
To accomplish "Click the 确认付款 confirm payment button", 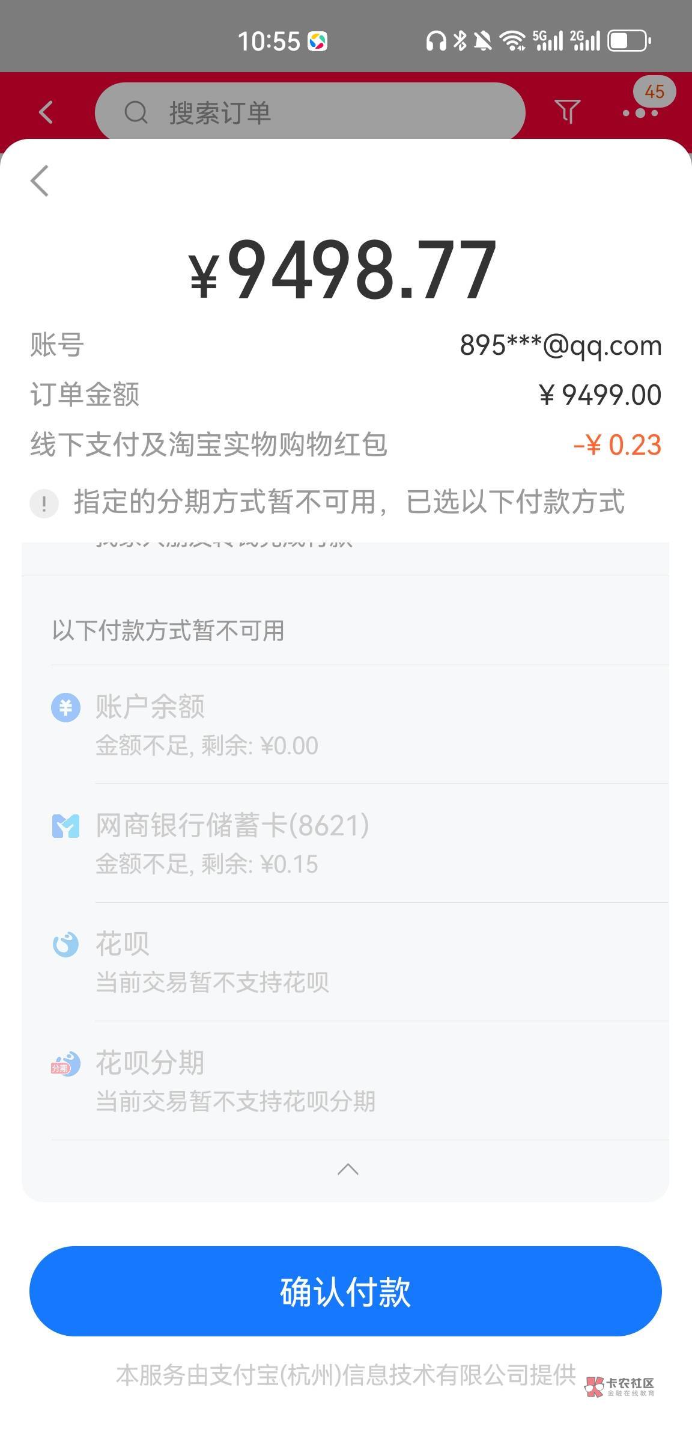I will pos(345,1291).
